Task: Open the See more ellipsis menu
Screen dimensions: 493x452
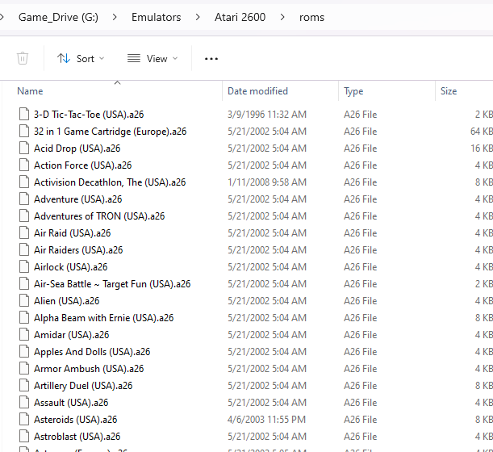Action: 211,58
